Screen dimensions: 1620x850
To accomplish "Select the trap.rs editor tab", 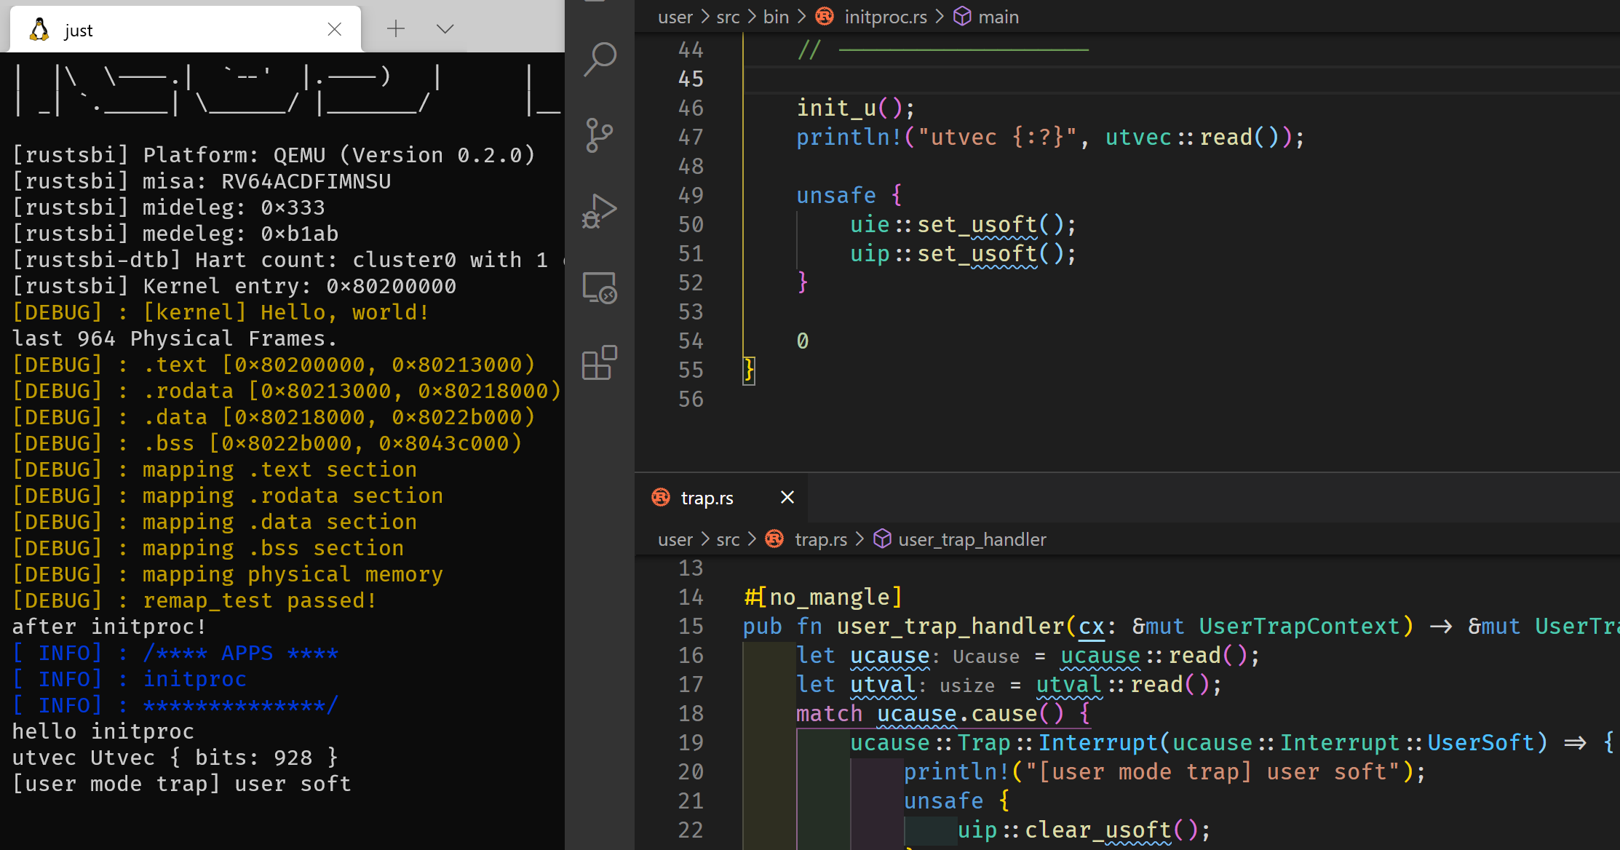I will click(x=707, y=498).
